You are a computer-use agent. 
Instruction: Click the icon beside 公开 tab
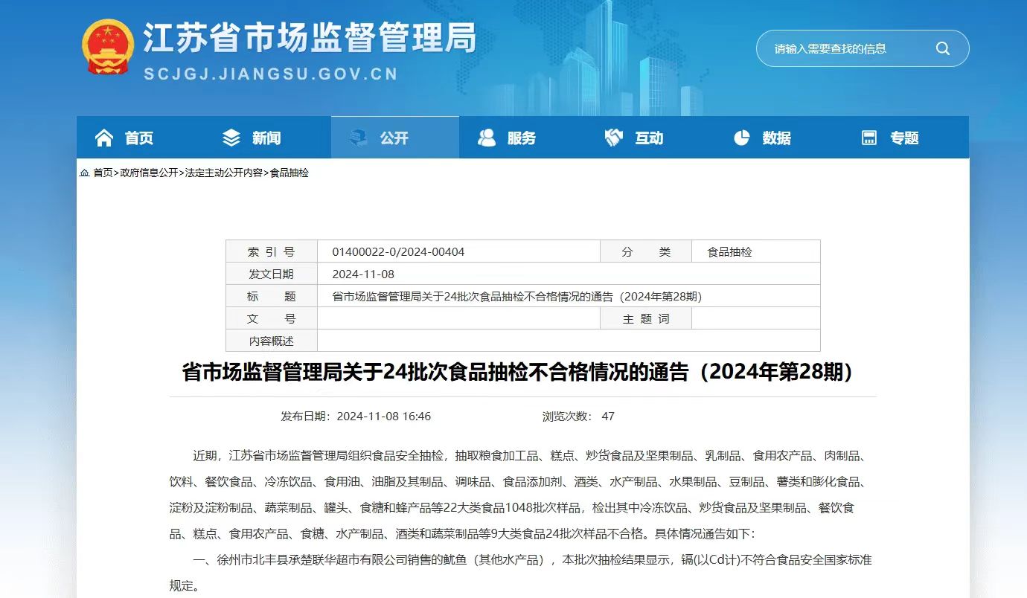[x=359, y=138]
